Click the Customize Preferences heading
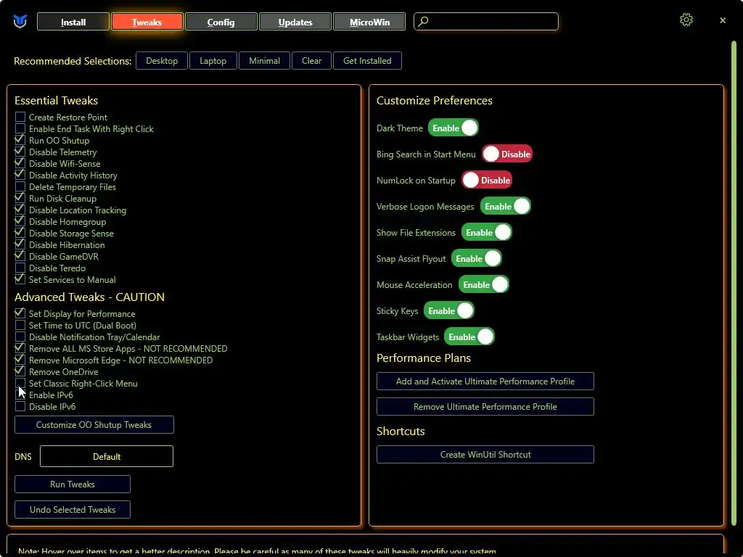The width and height of the screenshot is (743, 557). tap(434, 100)
